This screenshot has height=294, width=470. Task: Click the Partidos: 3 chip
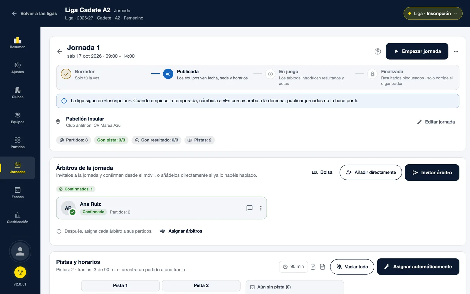pyautogui.click(x=74, y=140)
